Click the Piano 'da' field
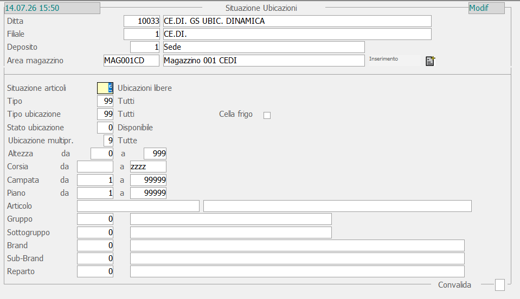This screenshot has height=299, width=520. [95, 193]
